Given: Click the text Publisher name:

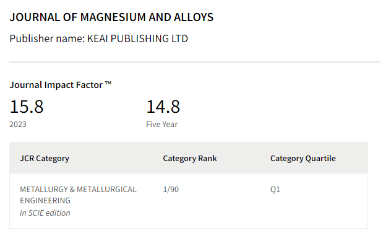Looking at the screenshot, I should pos(48,38).
